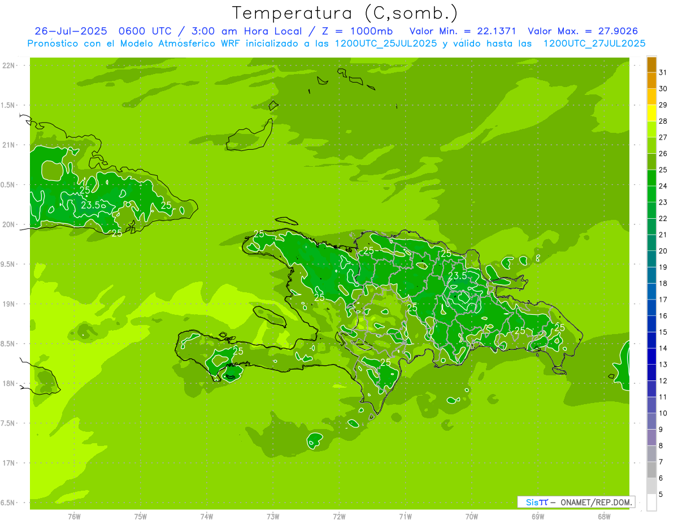Click the '1200UTC_25JUL2025' initialization time
This screenshot has width=678, height=524.
click(386, 44)
